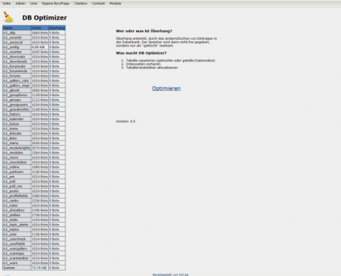Open the User menu
341x276 pixels.
tap(34, 3)
